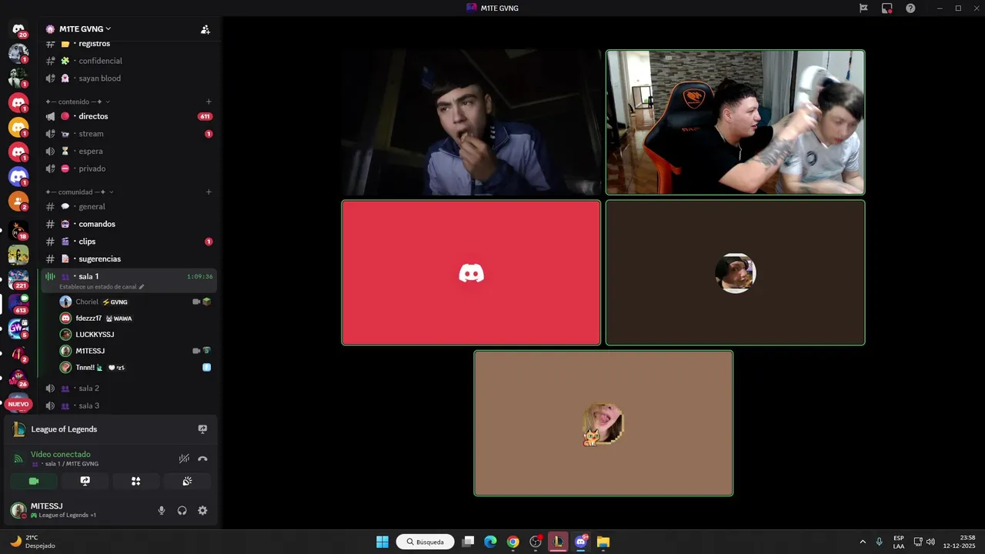Toggle deafen headphones in user panel
Image resolution: width=985 pixels, height=554 pixels.
(x=182, y=510)
